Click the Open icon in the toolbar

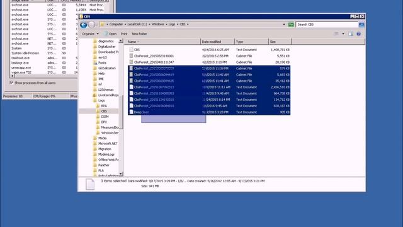pyautogui.click(x=106, y=33)
